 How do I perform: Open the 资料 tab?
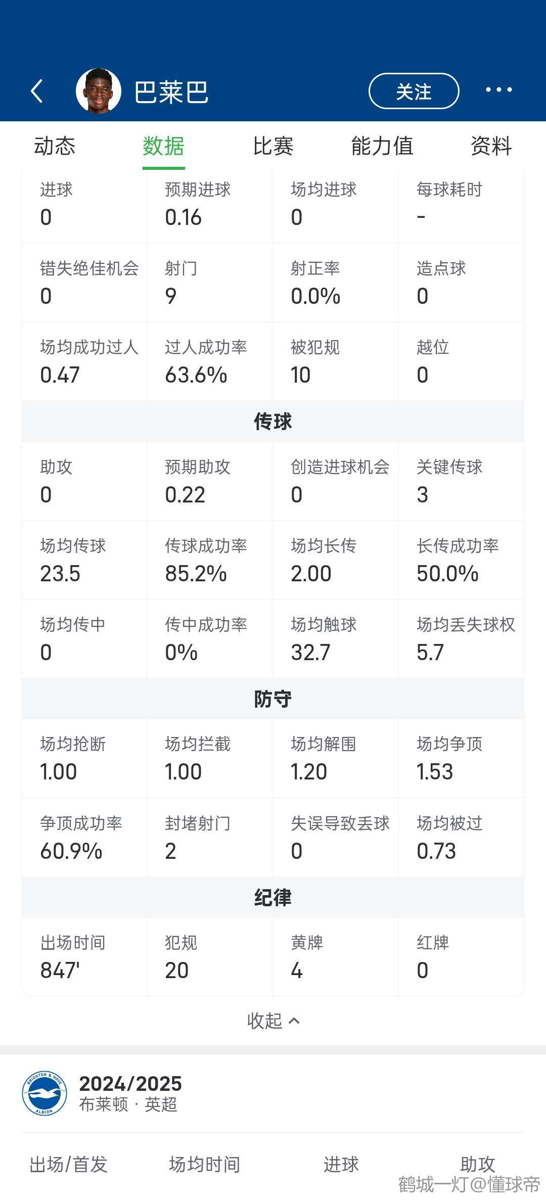pyautogui.click(x=491, y=146)
